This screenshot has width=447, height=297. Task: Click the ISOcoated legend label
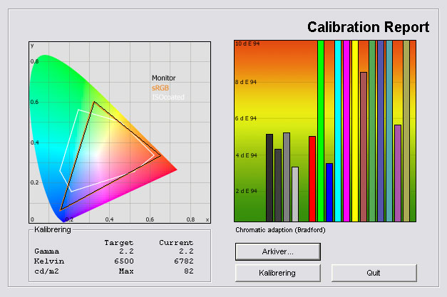click(168, 96)
